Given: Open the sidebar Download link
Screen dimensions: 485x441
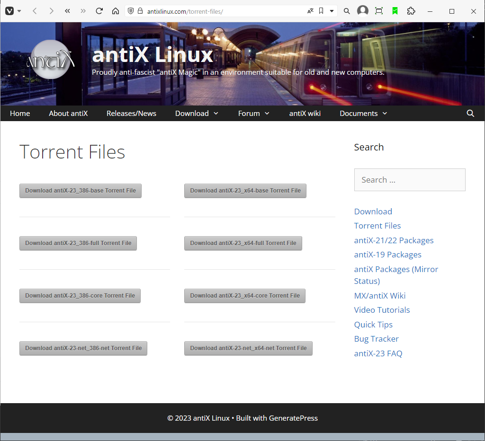Looking at the screenshot, I should coord(373,212).
